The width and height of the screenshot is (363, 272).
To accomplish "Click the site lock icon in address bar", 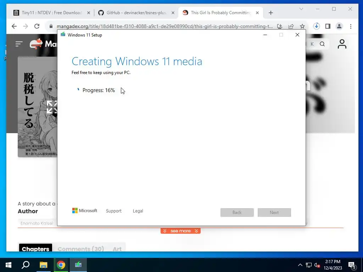I will click(51, 26).
